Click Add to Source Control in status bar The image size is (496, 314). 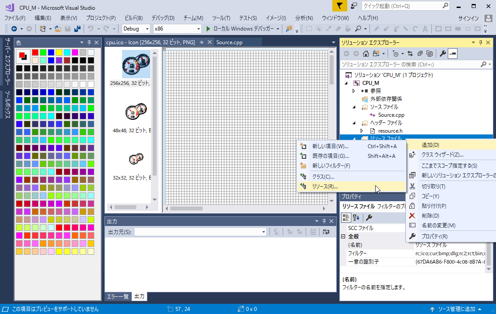[456, 309]
